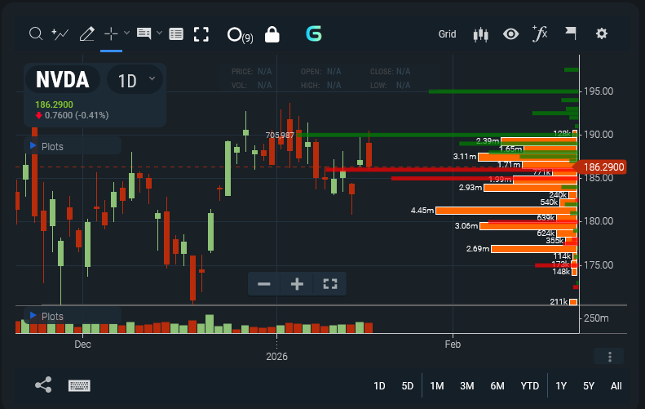
Task: Select the 3M range
Action: [467, 386]
